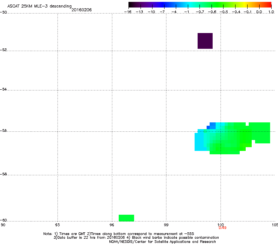The width and height of the screenshot is (278, 244).
Task: Click the green square near latitude -60
Action: coord(126,218)
